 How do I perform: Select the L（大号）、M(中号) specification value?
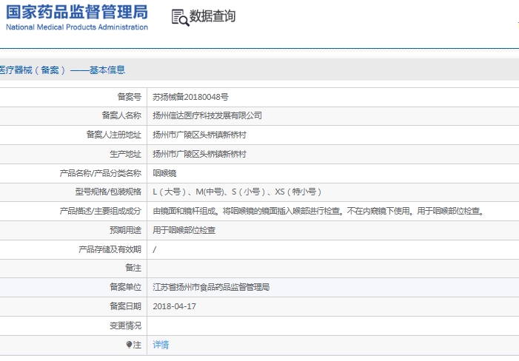237,192
